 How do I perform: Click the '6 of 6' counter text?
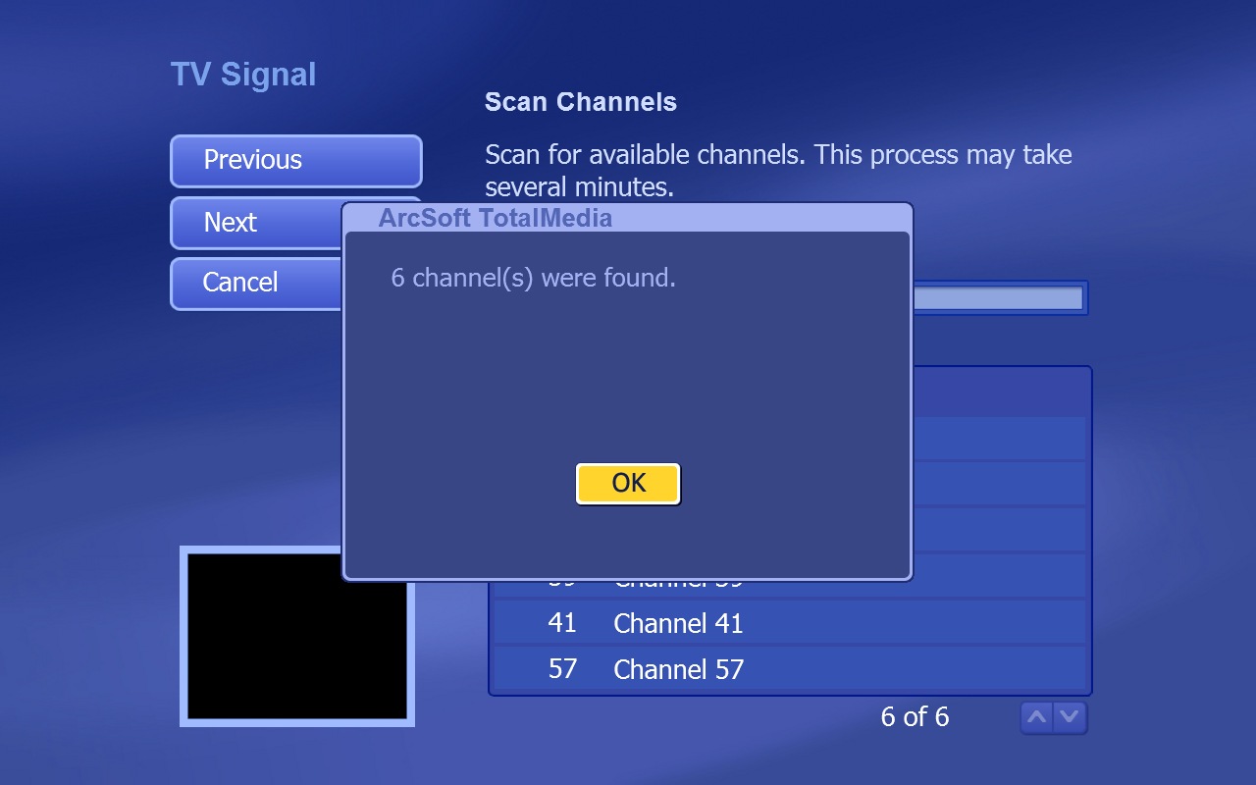point(915,717)
